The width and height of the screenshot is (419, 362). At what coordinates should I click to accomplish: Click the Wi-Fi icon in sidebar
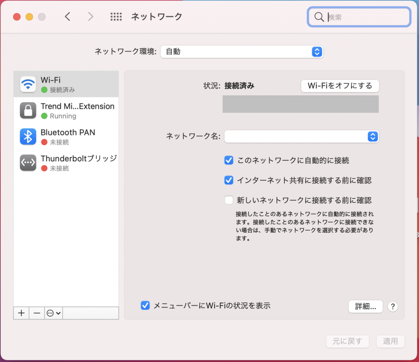coord(28,84)
